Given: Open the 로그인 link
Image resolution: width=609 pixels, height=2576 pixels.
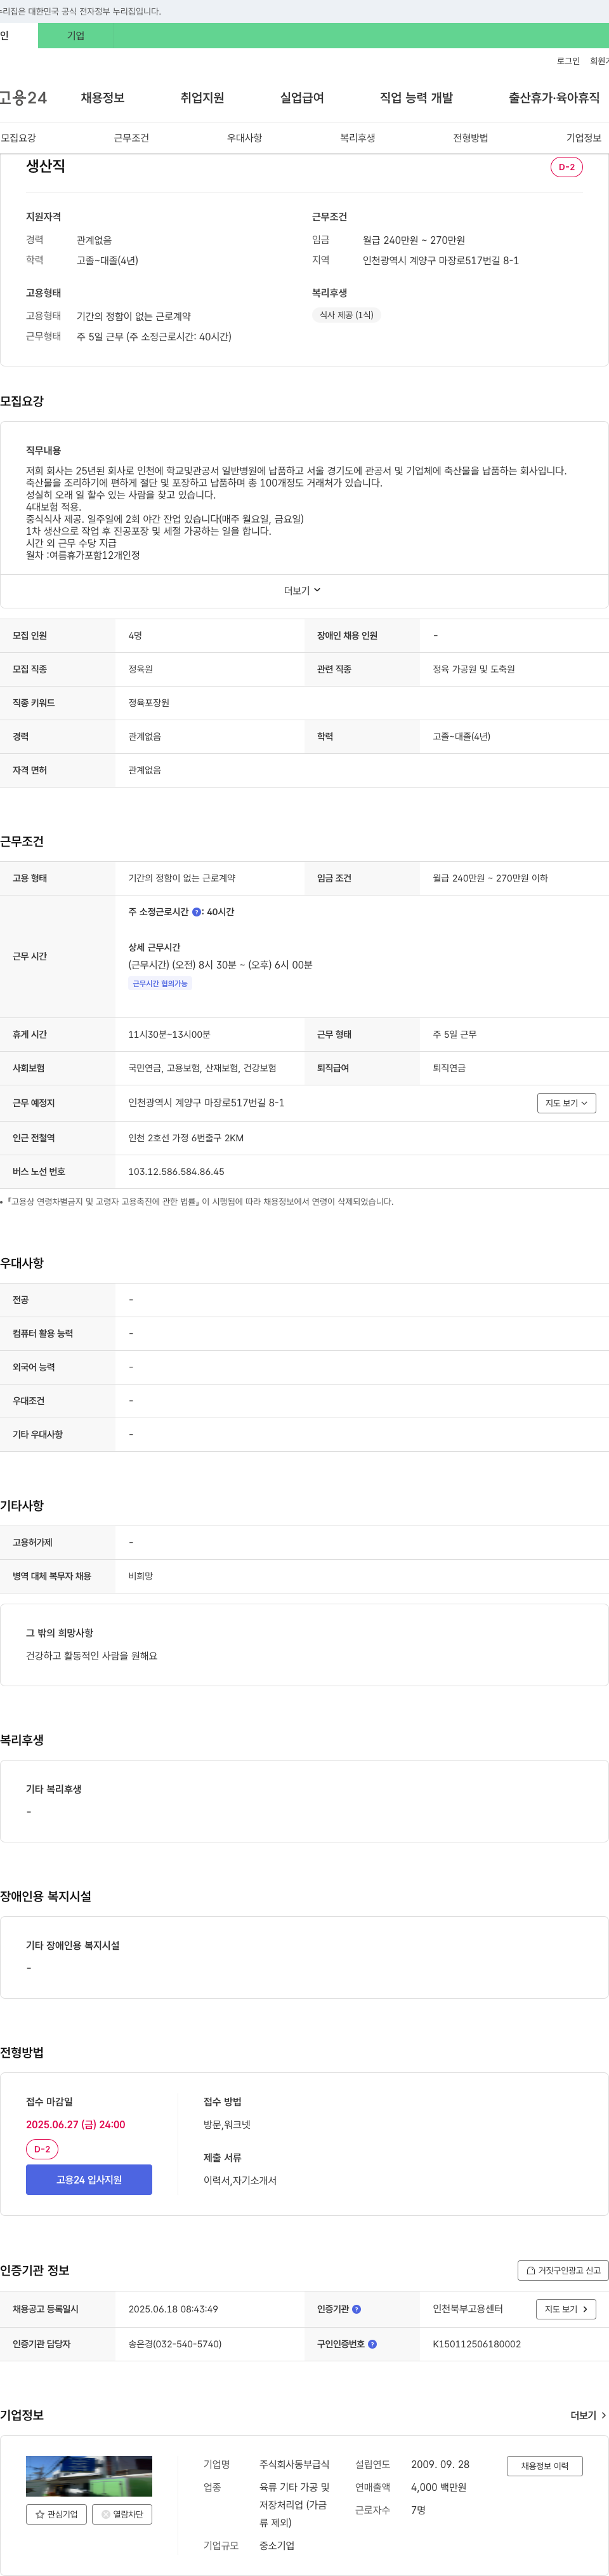Looking at the screenshot, I should (x=568, y=61).
